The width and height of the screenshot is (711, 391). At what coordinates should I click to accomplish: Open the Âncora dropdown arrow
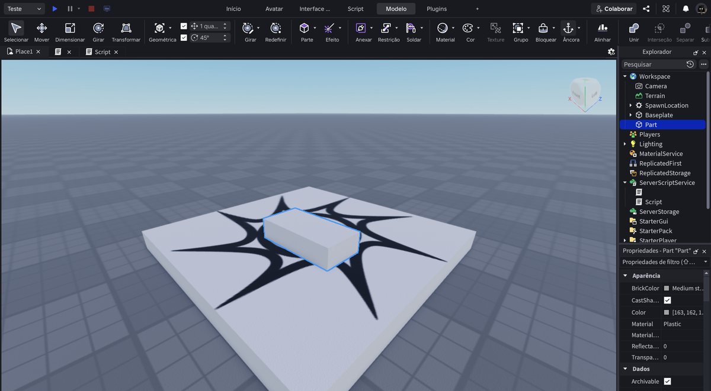pos(579,28)
